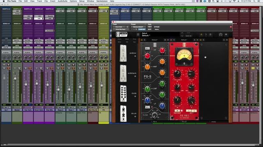Bypass the FG-S module power icon
263x147 pixels.
[x=142, y=40]
